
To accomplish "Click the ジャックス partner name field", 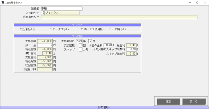I will (x=62, y=13).
